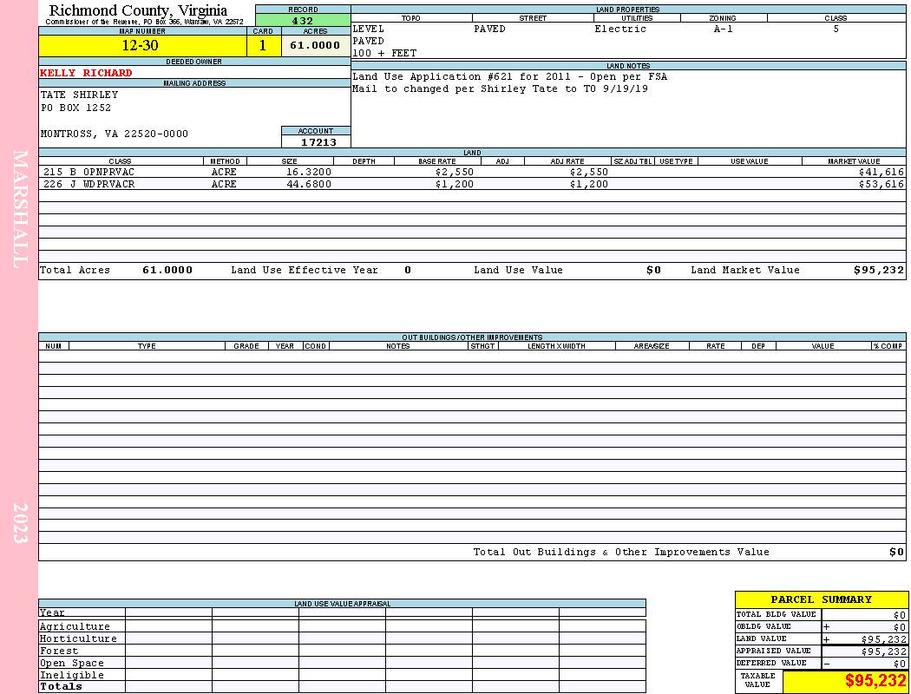Click the Land Market Value $95,232 total

point(879,270)
